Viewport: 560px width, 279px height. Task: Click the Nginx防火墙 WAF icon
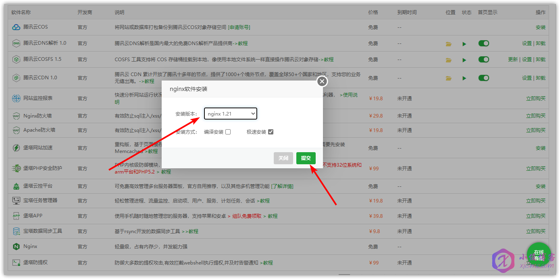16,116
